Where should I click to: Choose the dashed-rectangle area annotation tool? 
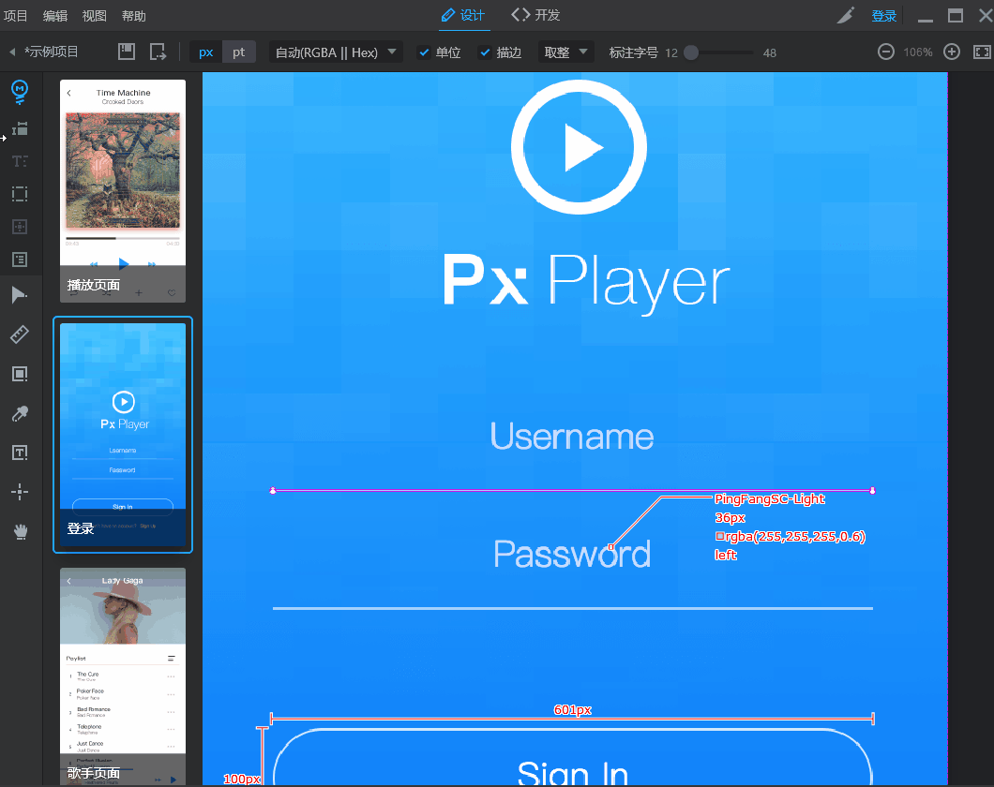pos(20,194)
